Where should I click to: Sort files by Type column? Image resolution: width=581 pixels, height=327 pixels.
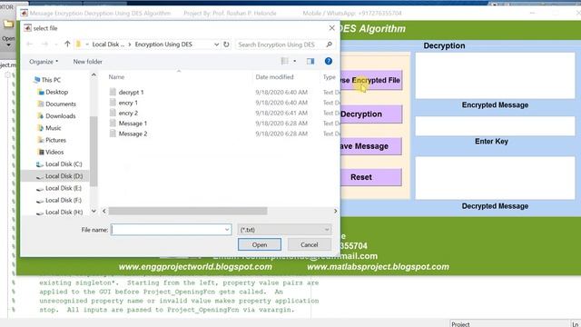pos(329,76)
